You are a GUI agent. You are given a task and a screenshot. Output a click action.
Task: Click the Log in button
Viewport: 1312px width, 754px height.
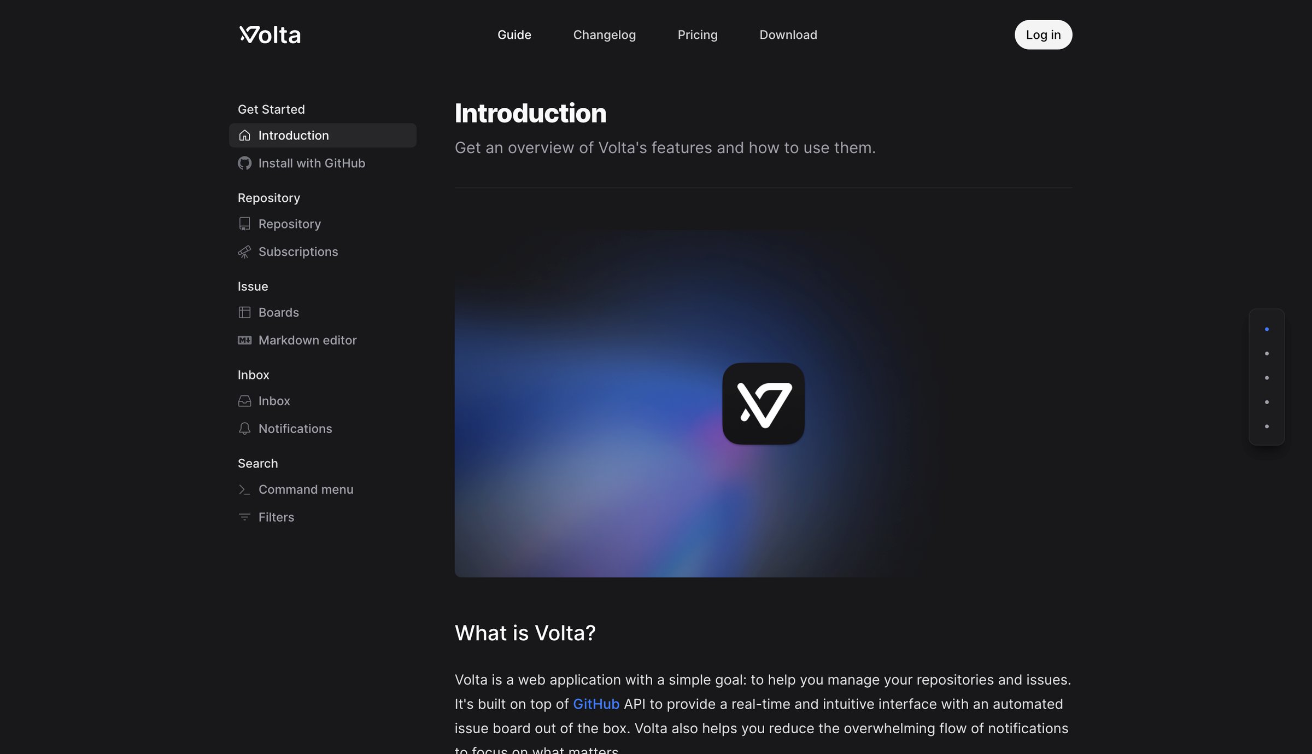pos(1042,34)
